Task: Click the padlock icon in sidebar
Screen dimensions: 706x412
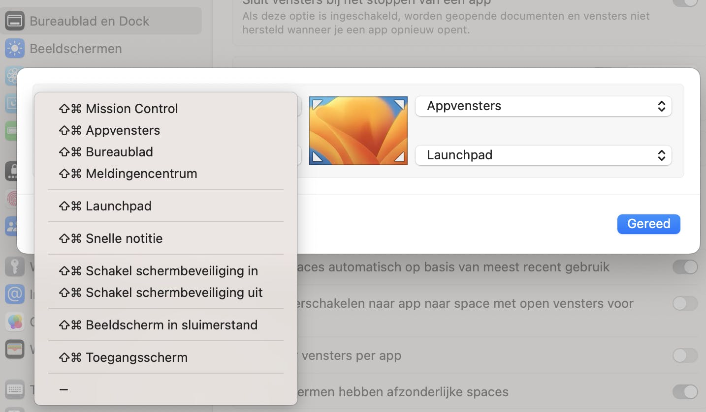Action: [12, 172]
